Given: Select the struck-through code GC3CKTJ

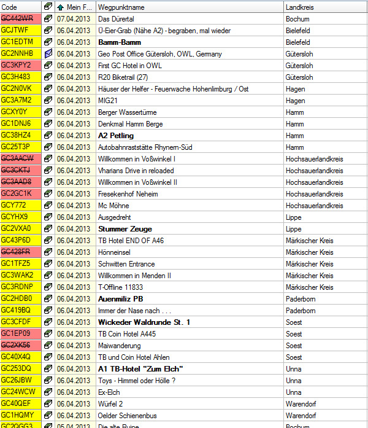Looking at the screenshot, I should pos(21,170).
